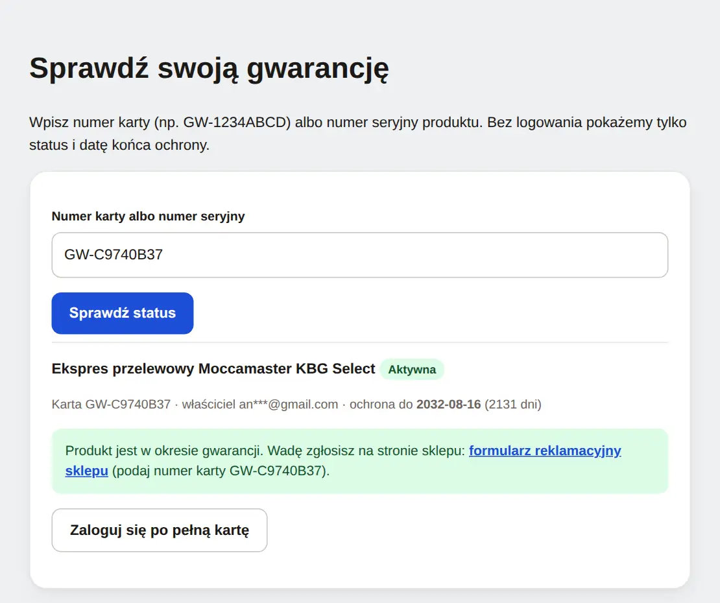
Task: Click the label Numer karty albo numer seryjny
Action: [149, 216]
